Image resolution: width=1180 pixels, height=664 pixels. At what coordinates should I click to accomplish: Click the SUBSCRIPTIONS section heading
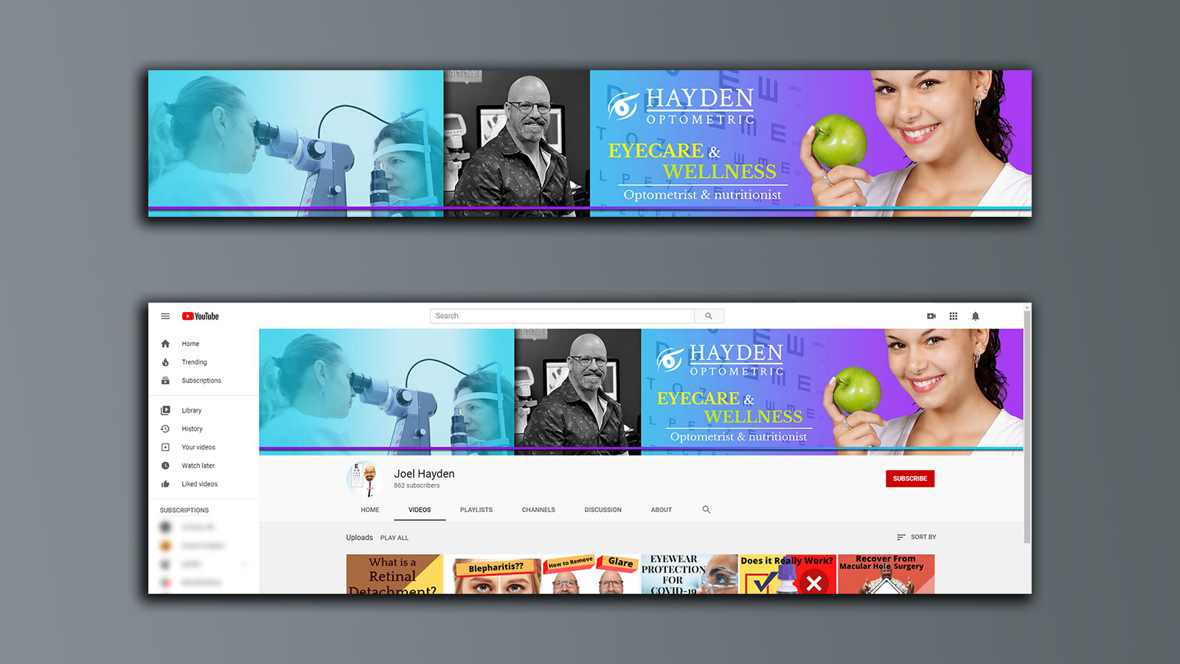(184, 511)
